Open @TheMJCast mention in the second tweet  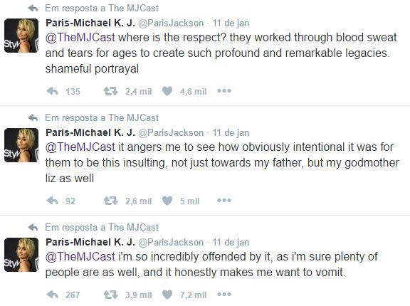tap(80, 147)
